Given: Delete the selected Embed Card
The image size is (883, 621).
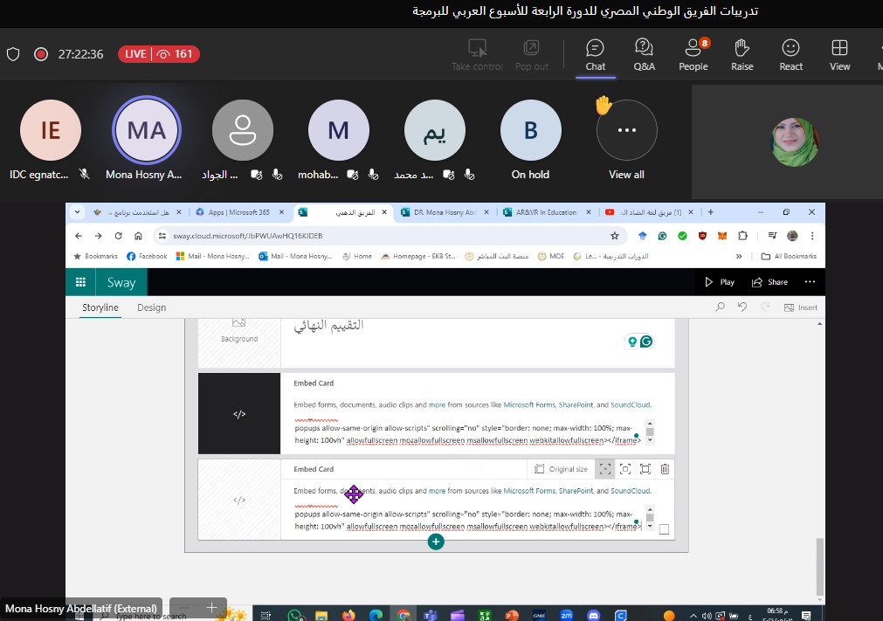Looking at the screenshot, I should [x=665, y=469].
